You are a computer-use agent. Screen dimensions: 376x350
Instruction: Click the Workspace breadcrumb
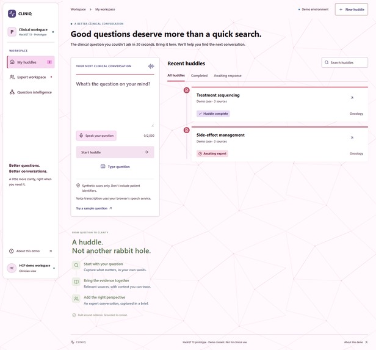(78, 9)
